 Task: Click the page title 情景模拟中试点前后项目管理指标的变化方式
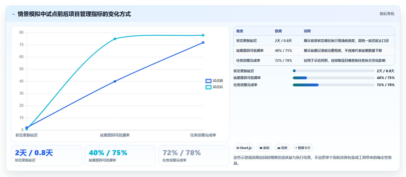point(74,14)
